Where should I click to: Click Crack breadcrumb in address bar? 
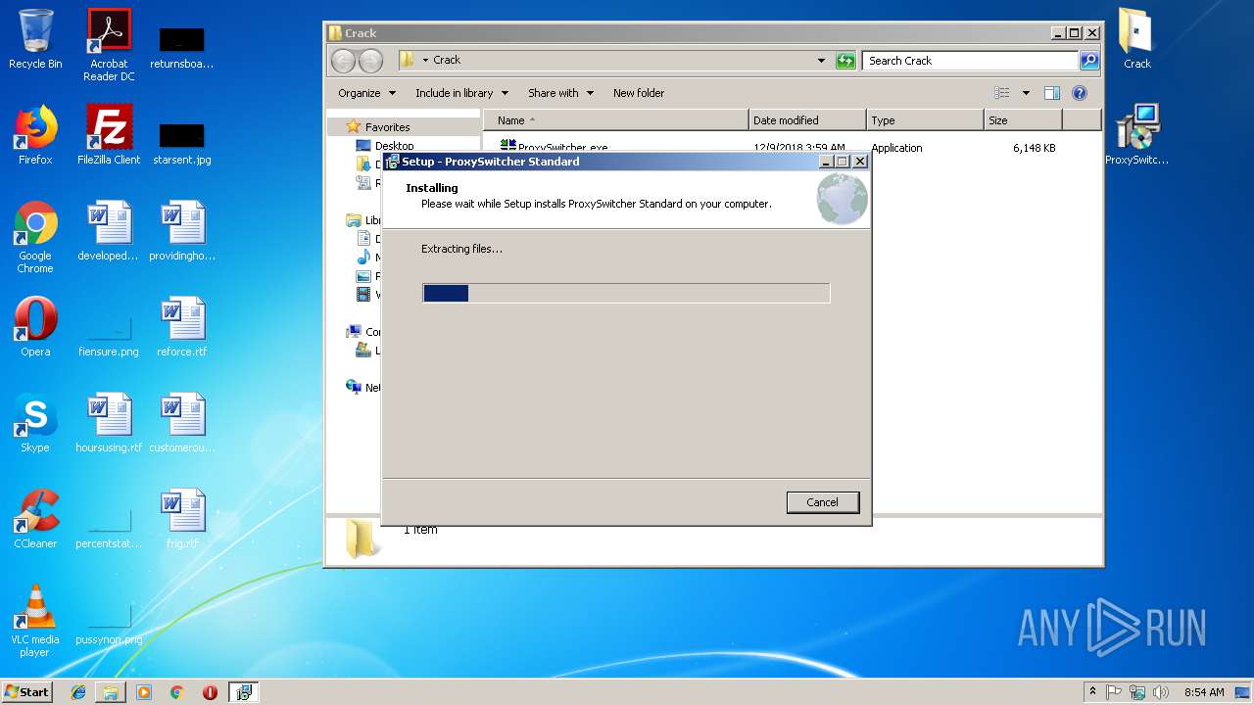pos(447,61)
